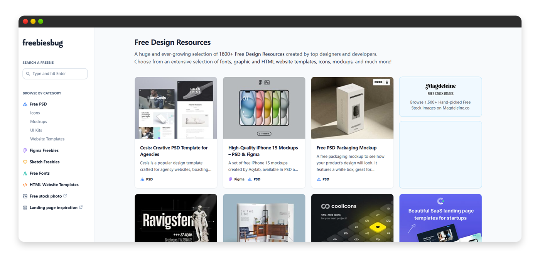Click the Free PSD Packaging Mockup thumbnail
Image resolution: width=540 pixels, height=270 pixels.
coord(352,108)
